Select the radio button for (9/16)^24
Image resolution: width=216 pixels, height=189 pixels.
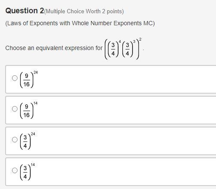click(15, 78)
